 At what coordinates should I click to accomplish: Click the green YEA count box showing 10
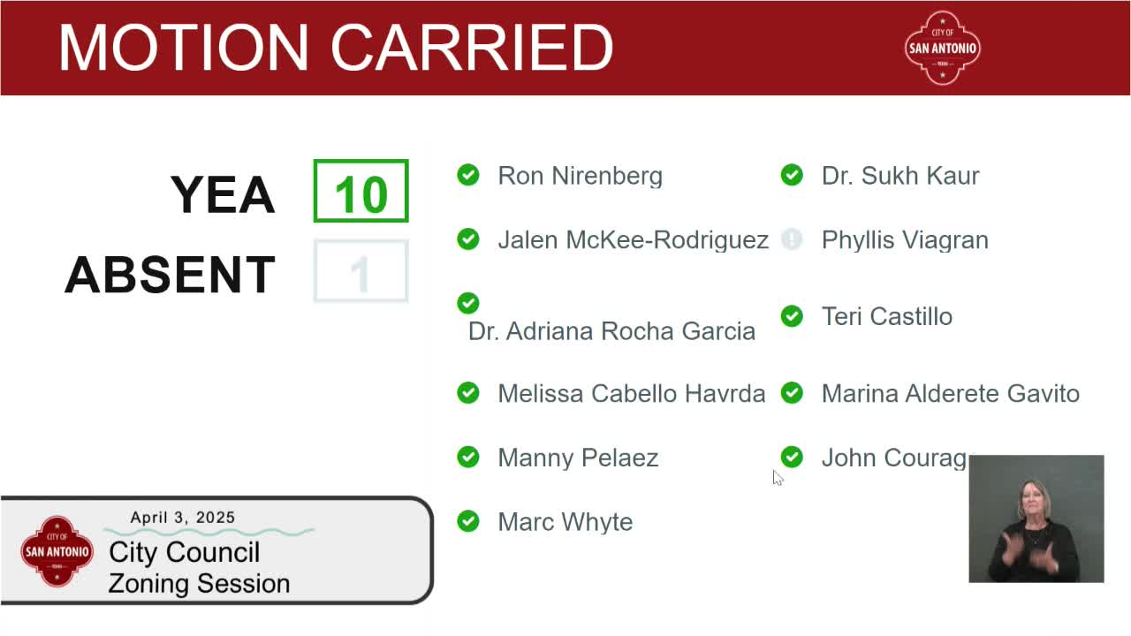[361, 191]
